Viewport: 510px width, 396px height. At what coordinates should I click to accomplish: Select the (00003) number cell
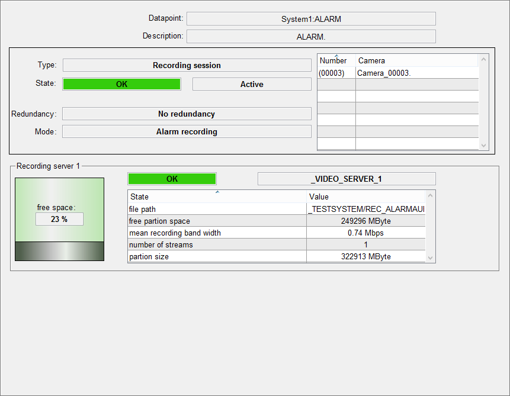pos(336,73)
